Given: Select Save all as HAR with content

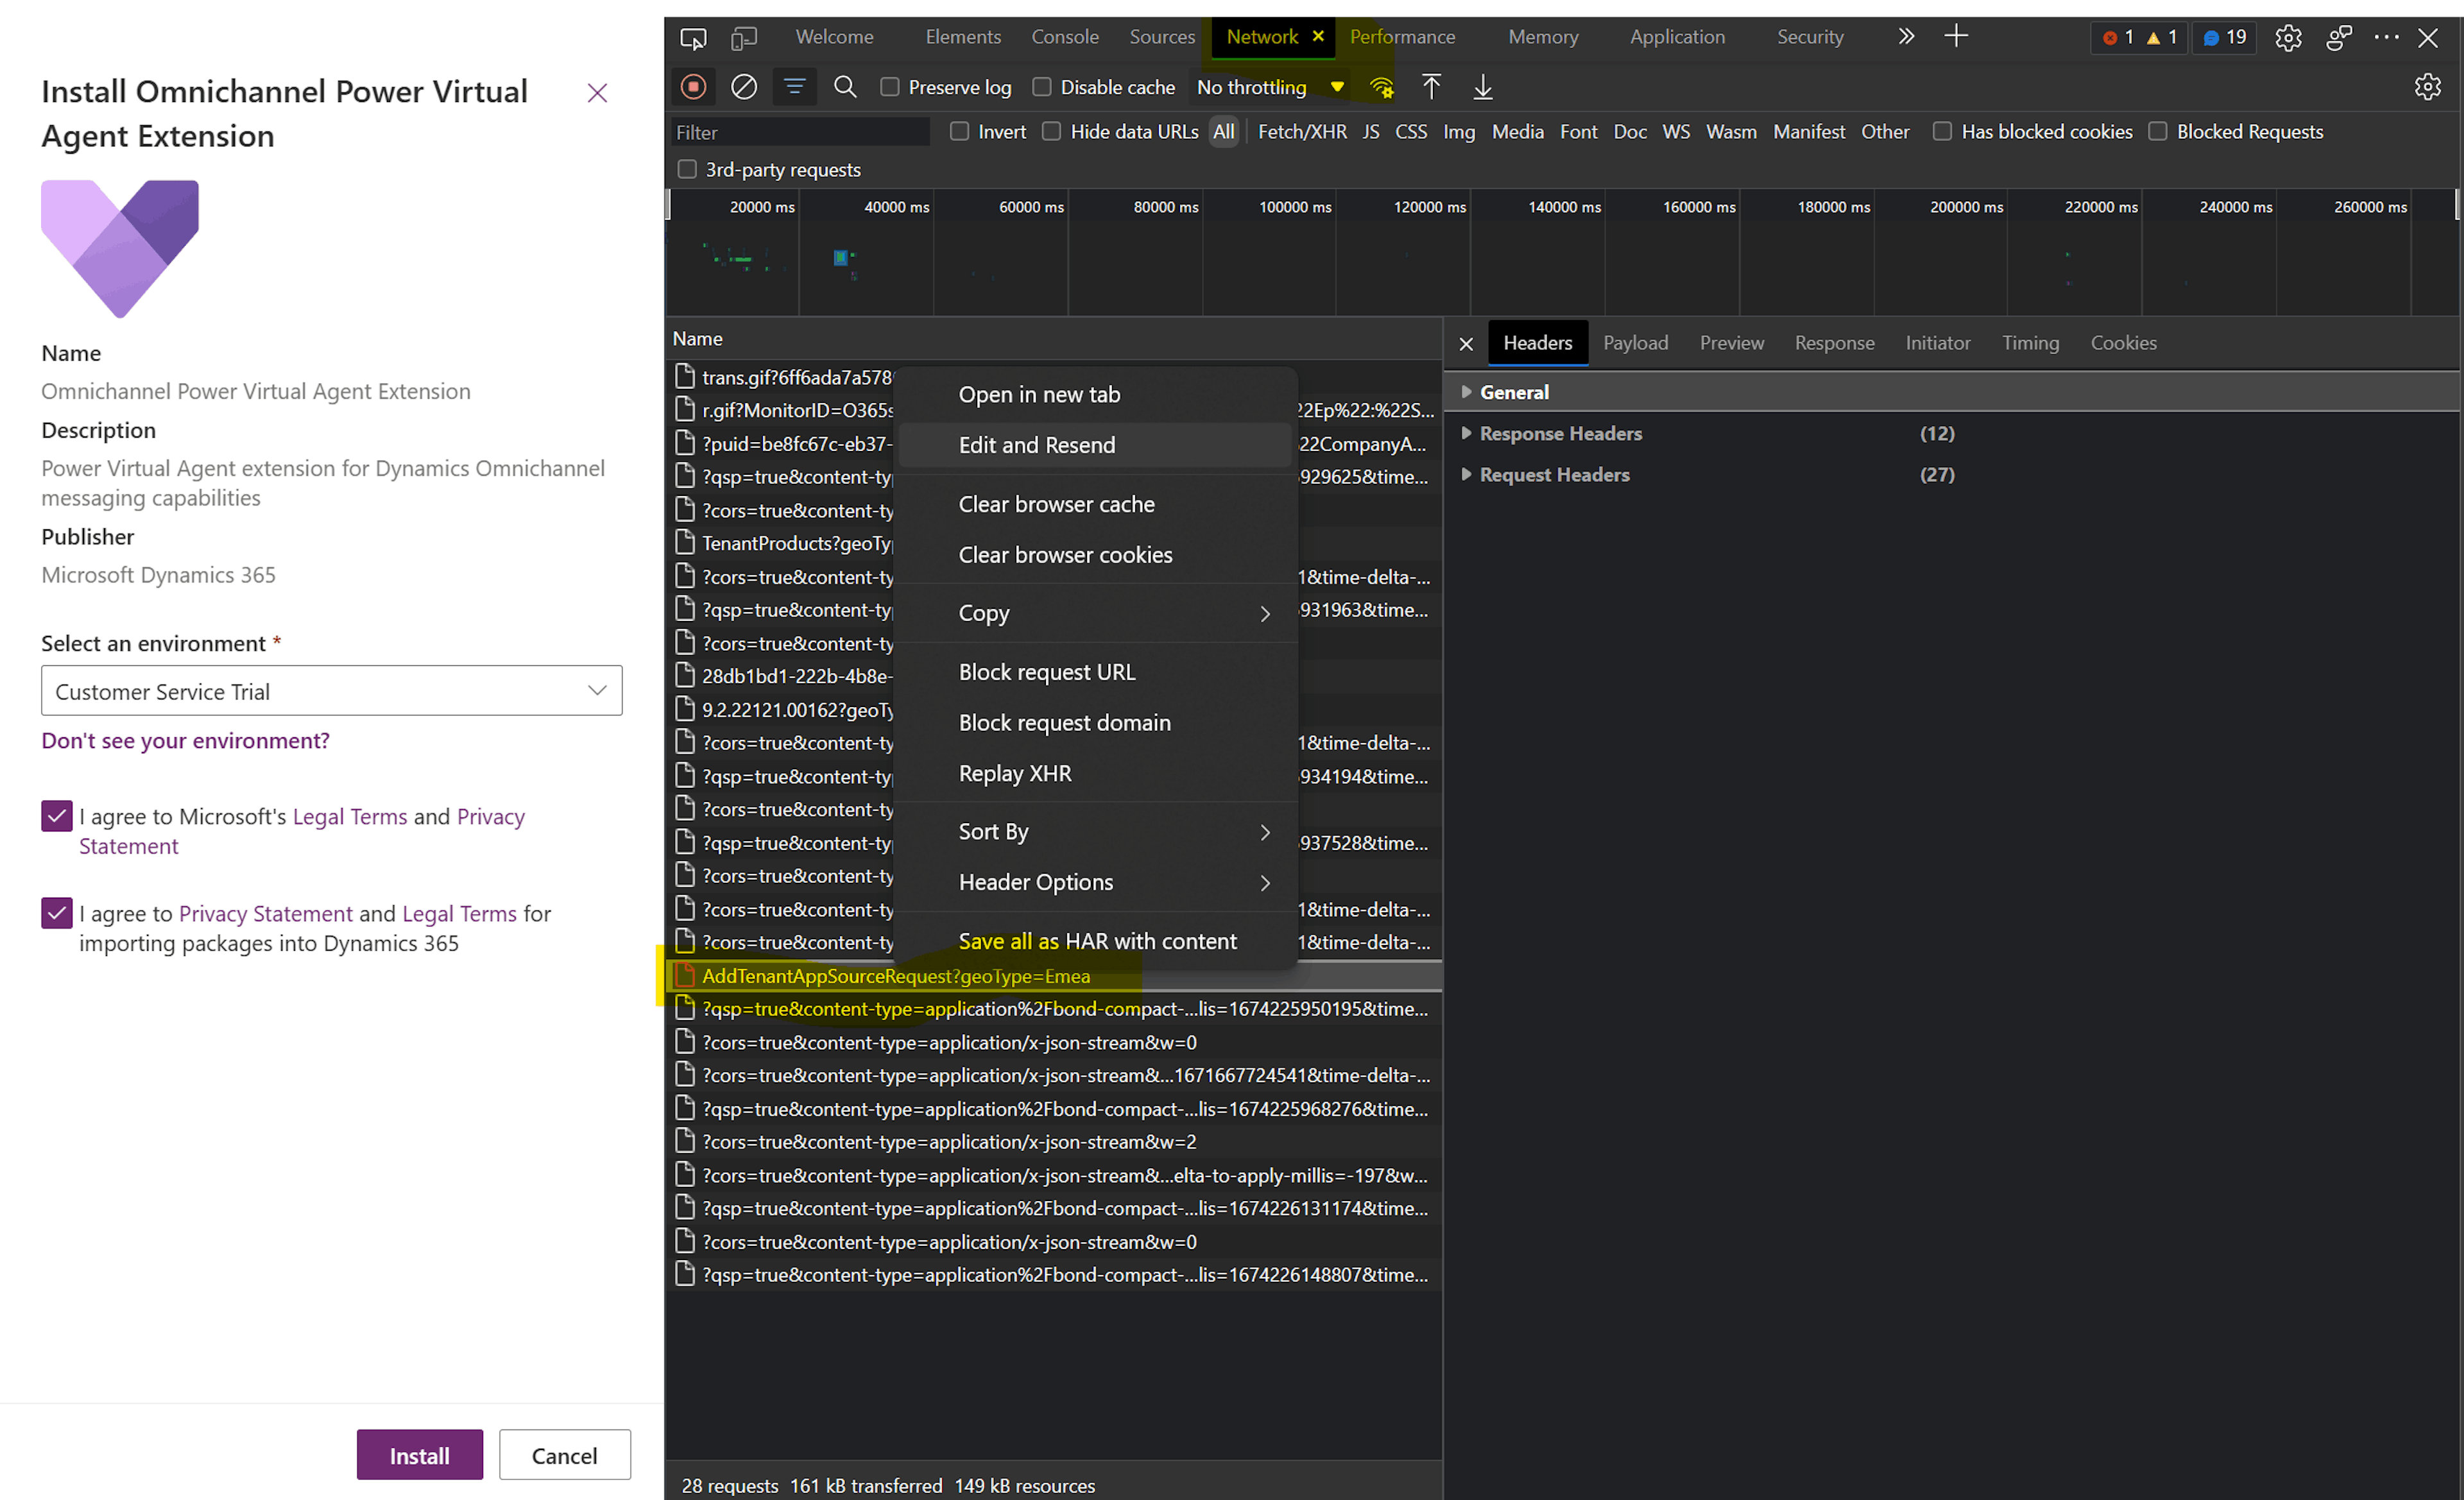Looking at the screenshot, I should click(1097, 940).
